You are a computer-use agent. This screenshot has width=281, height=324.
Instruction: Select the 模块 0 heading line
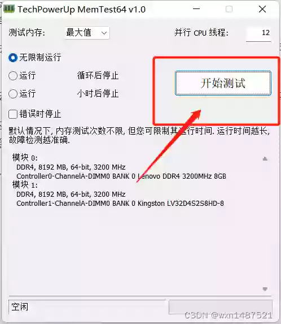tap(25, 158)
